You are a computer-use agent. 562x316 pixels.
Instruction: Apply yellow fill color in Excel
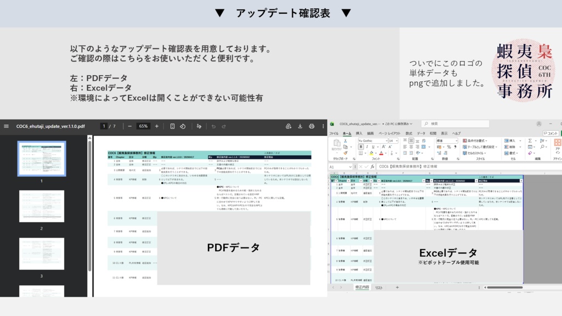[x=372, y=154]
